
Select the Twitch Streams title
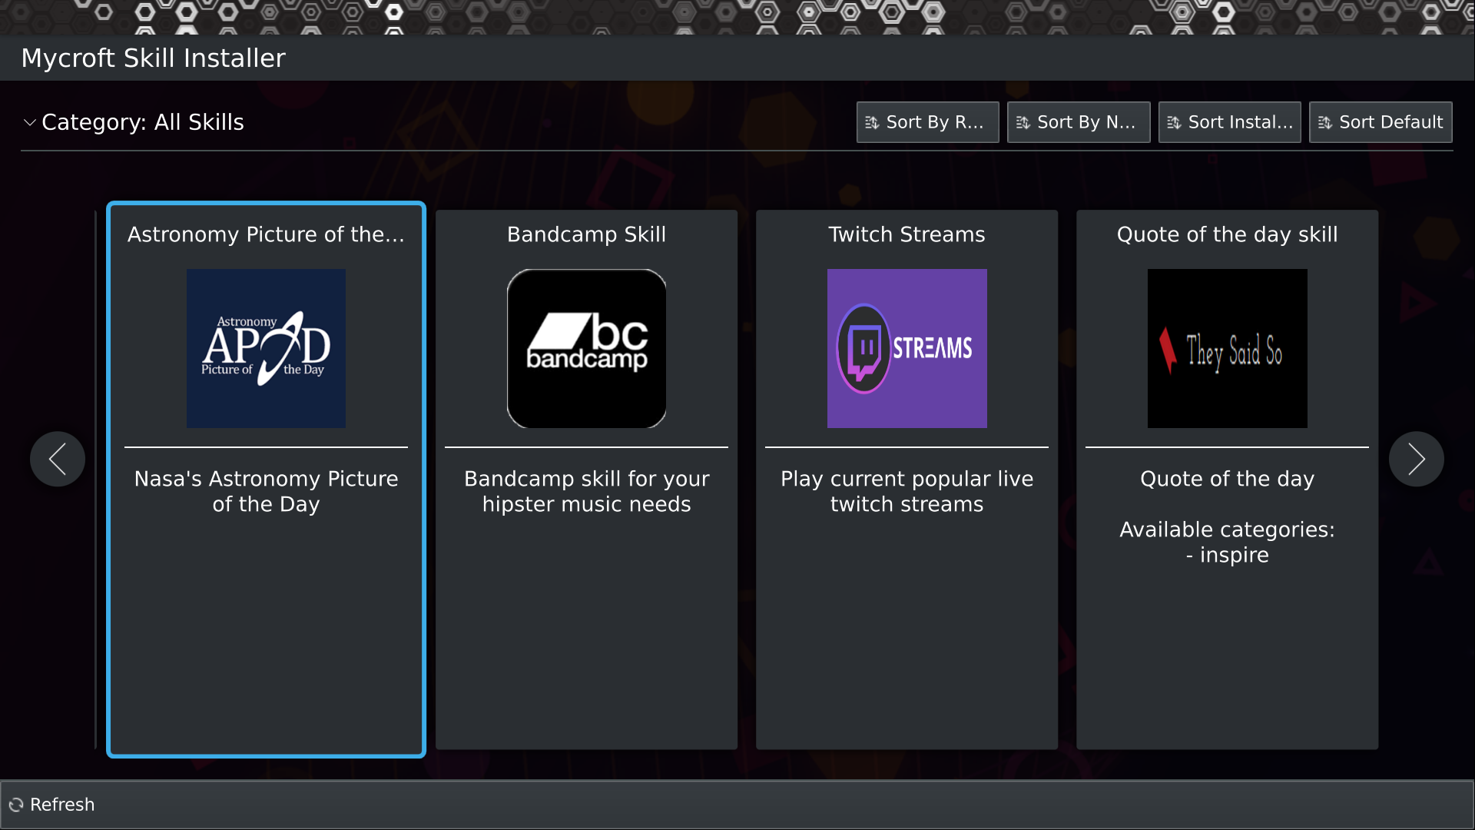(x=907, y=234)
